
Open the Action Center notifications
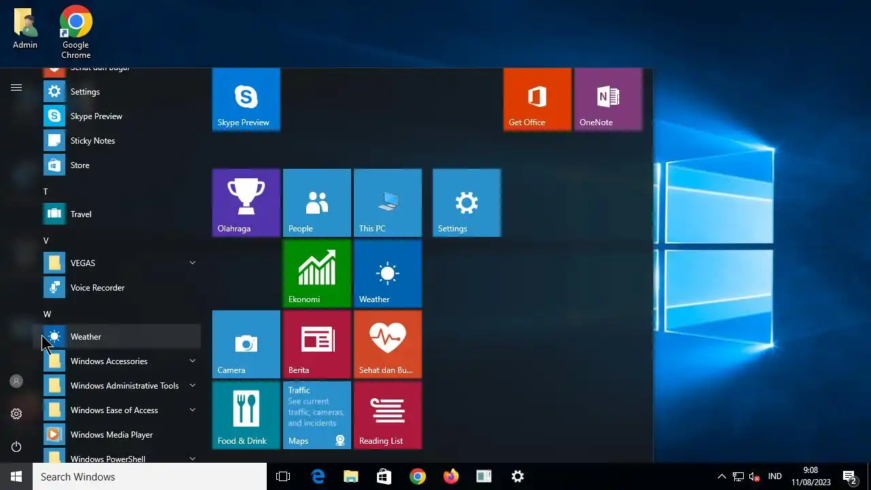tap(849, 477)
